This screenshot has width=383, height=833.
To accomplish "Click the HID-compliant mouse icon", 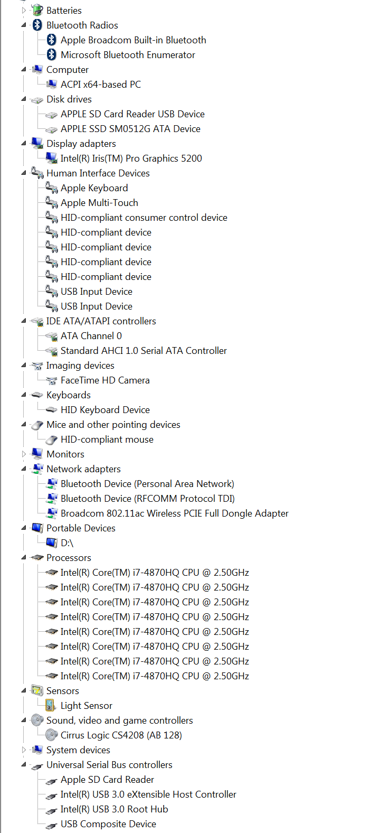I will coord(51,439).
